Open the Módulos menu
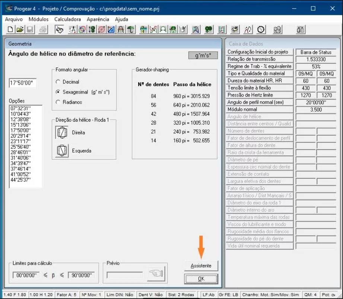This screenshot has width=343, height=299. [x=38, y=19]
